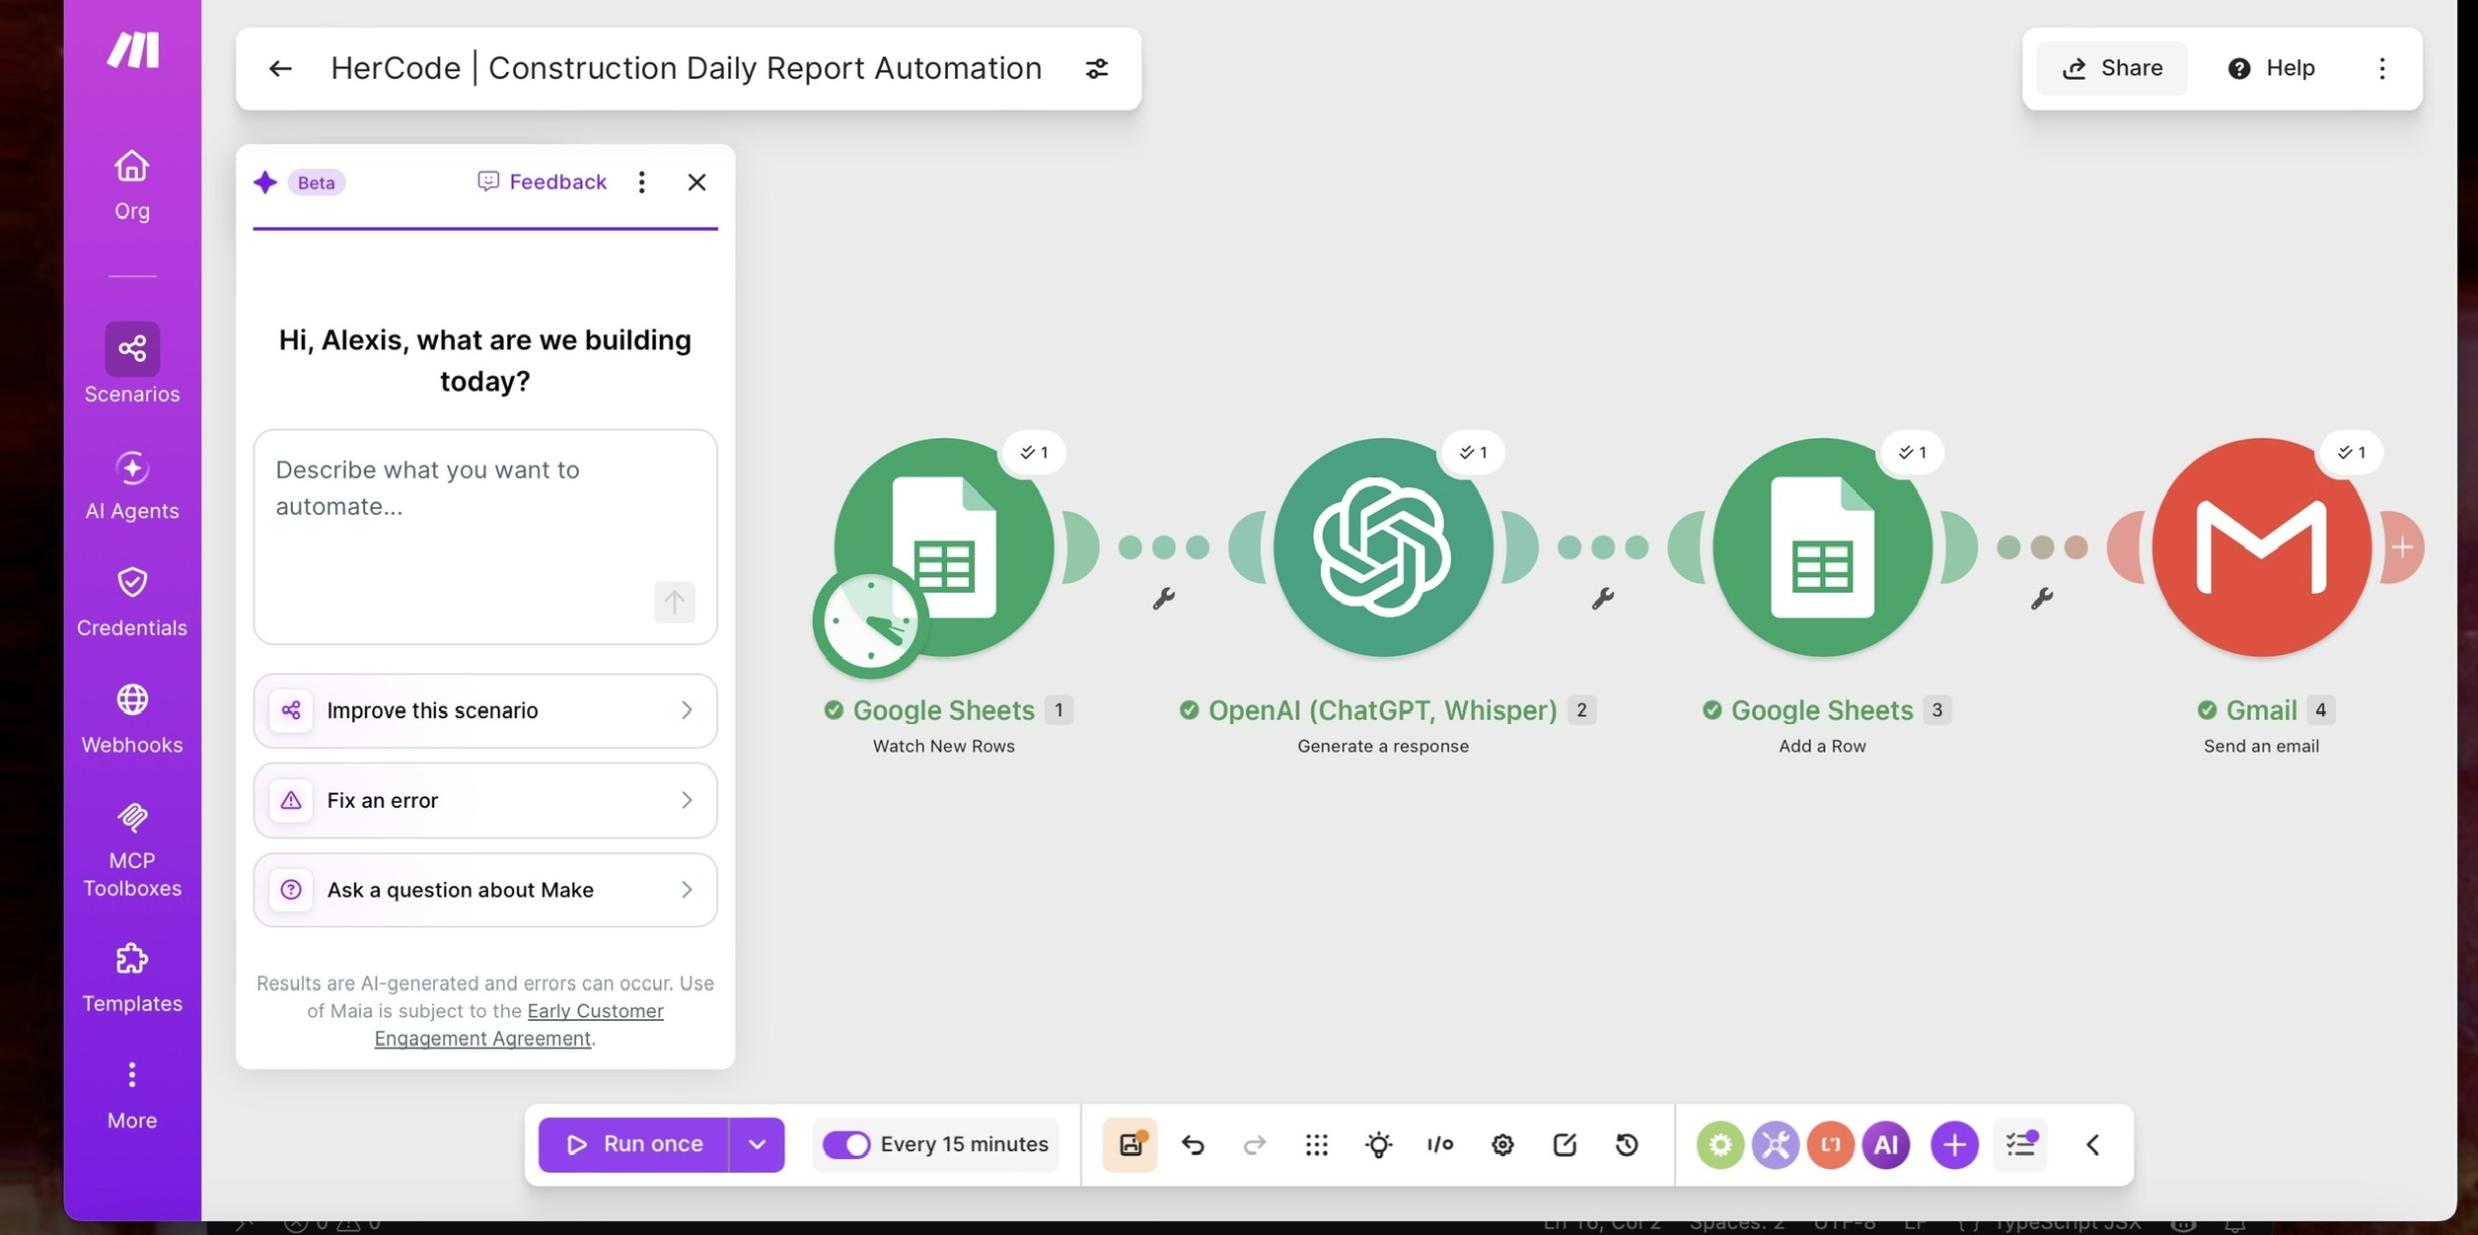Screen dimensions: 2478x1235
Task: Run the scenario once
Action: 633,1144
